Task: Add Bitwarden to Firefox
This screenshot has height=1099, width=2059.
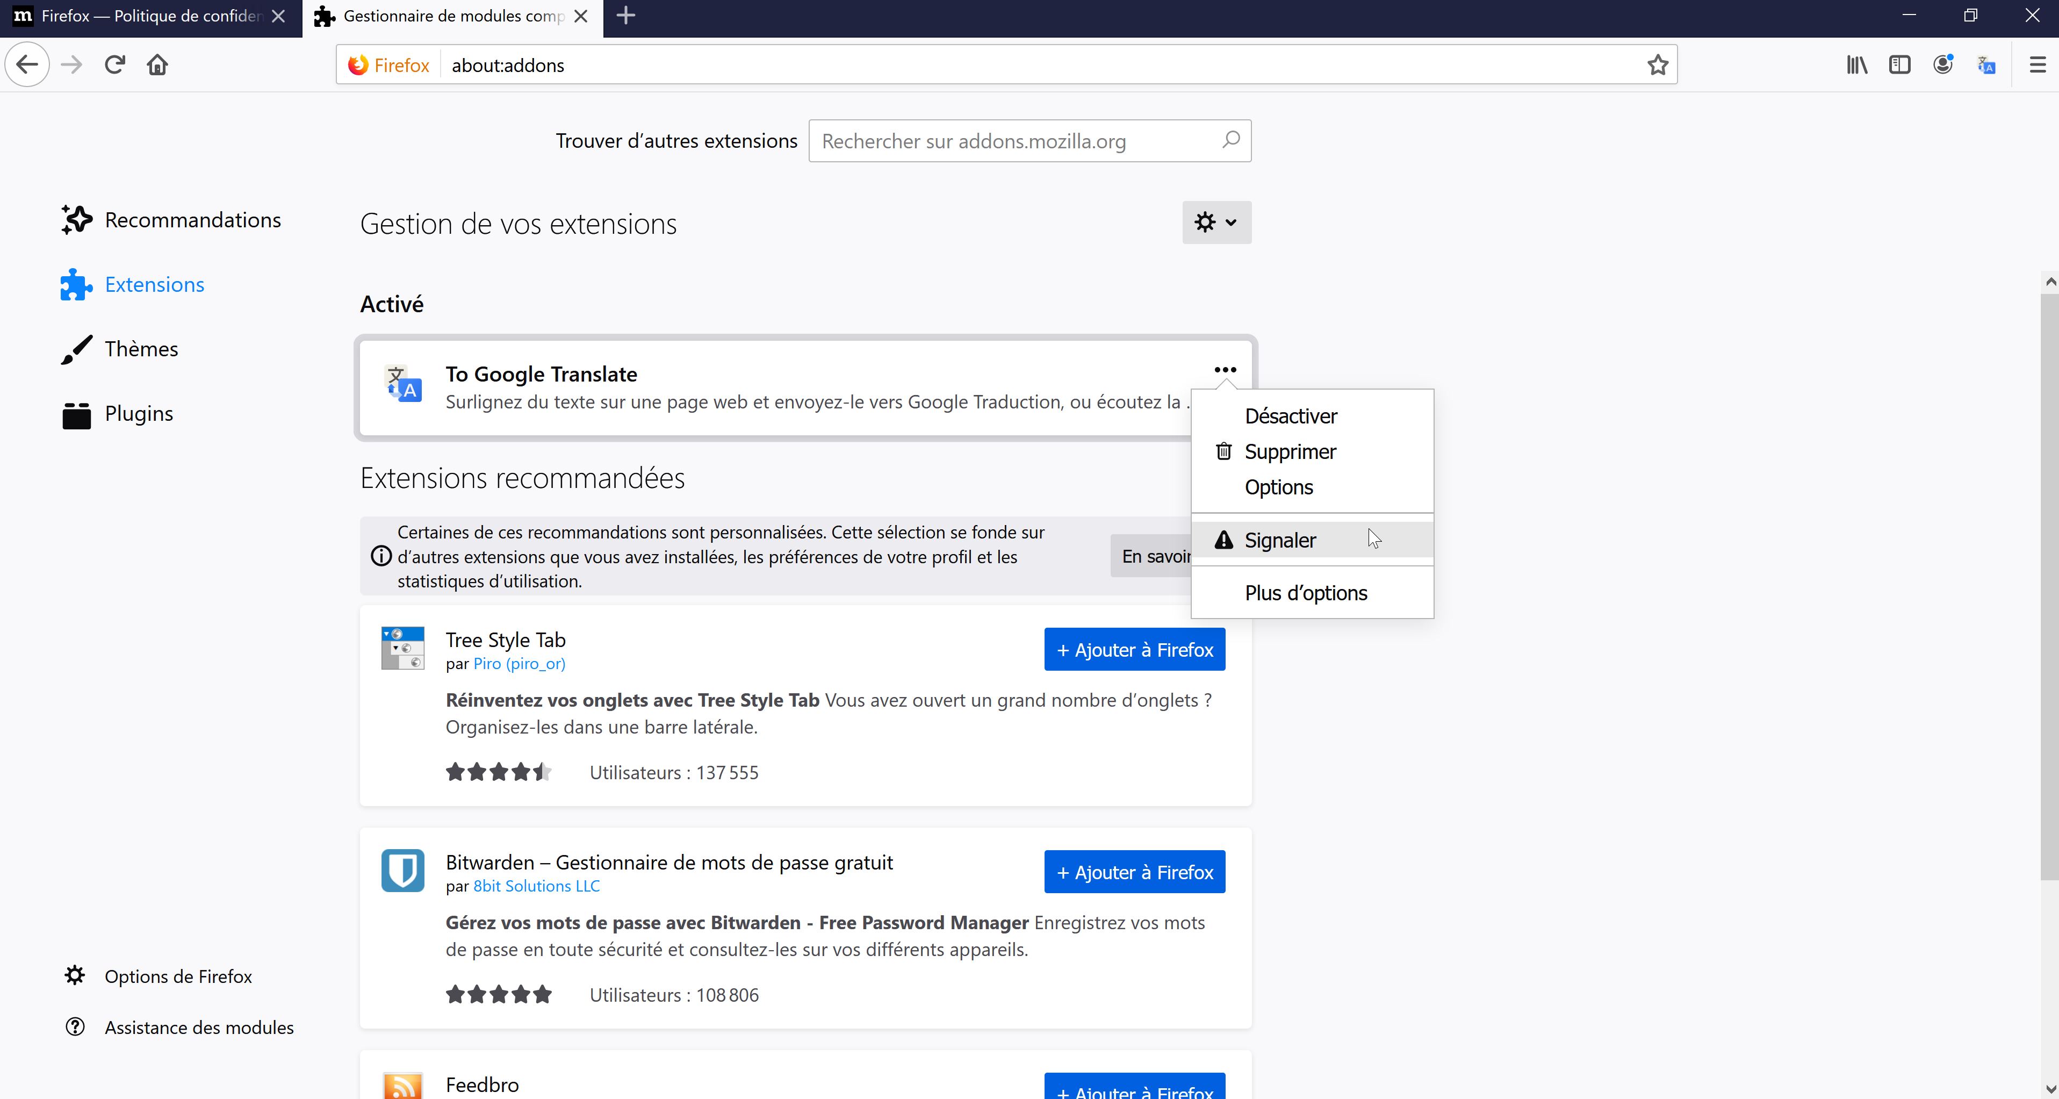Action: click(x=1134, y=872)
